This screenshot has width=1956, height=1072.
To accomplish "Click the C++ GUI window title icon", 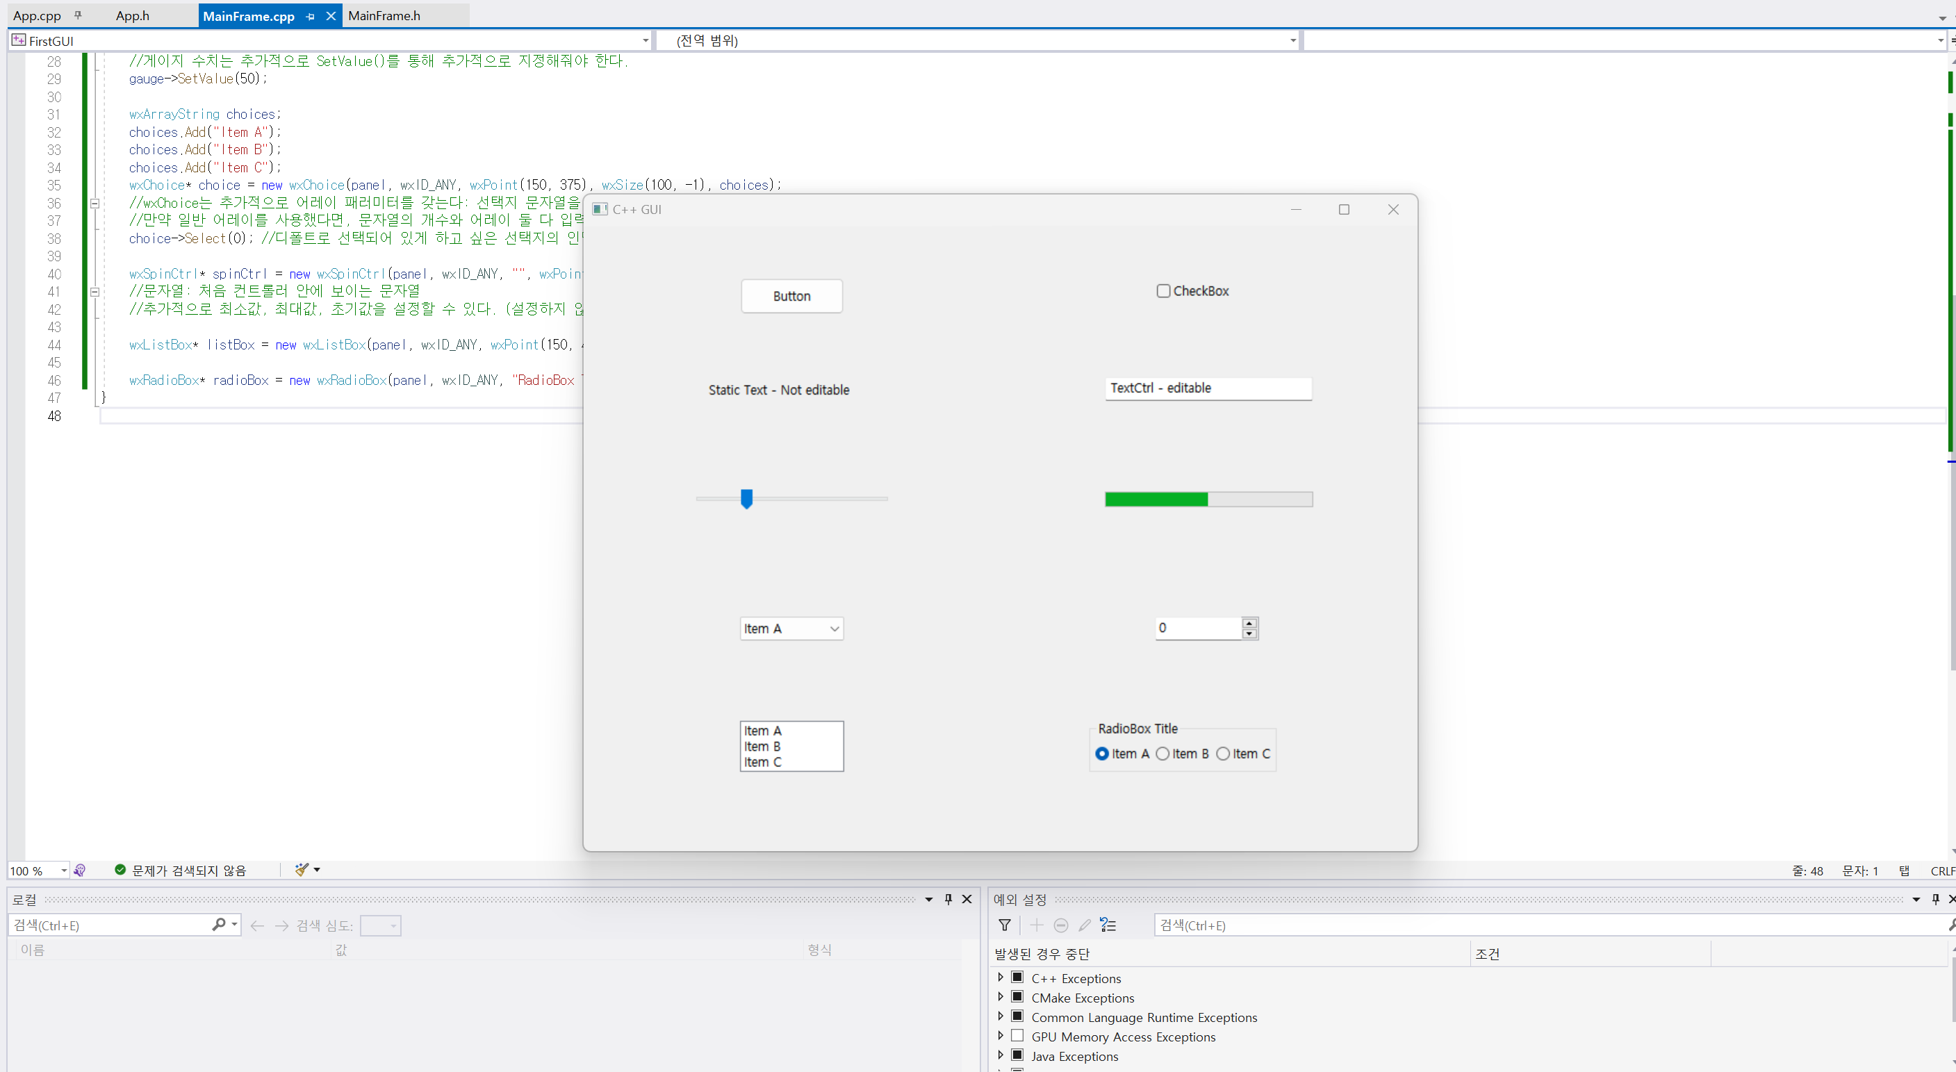I will pyautogui.click(x=600, y=210).
